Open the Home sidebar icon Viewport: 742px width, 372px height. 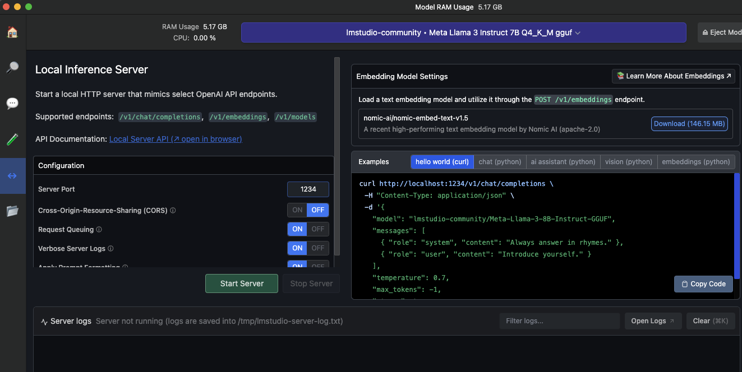tap(12, 32)
